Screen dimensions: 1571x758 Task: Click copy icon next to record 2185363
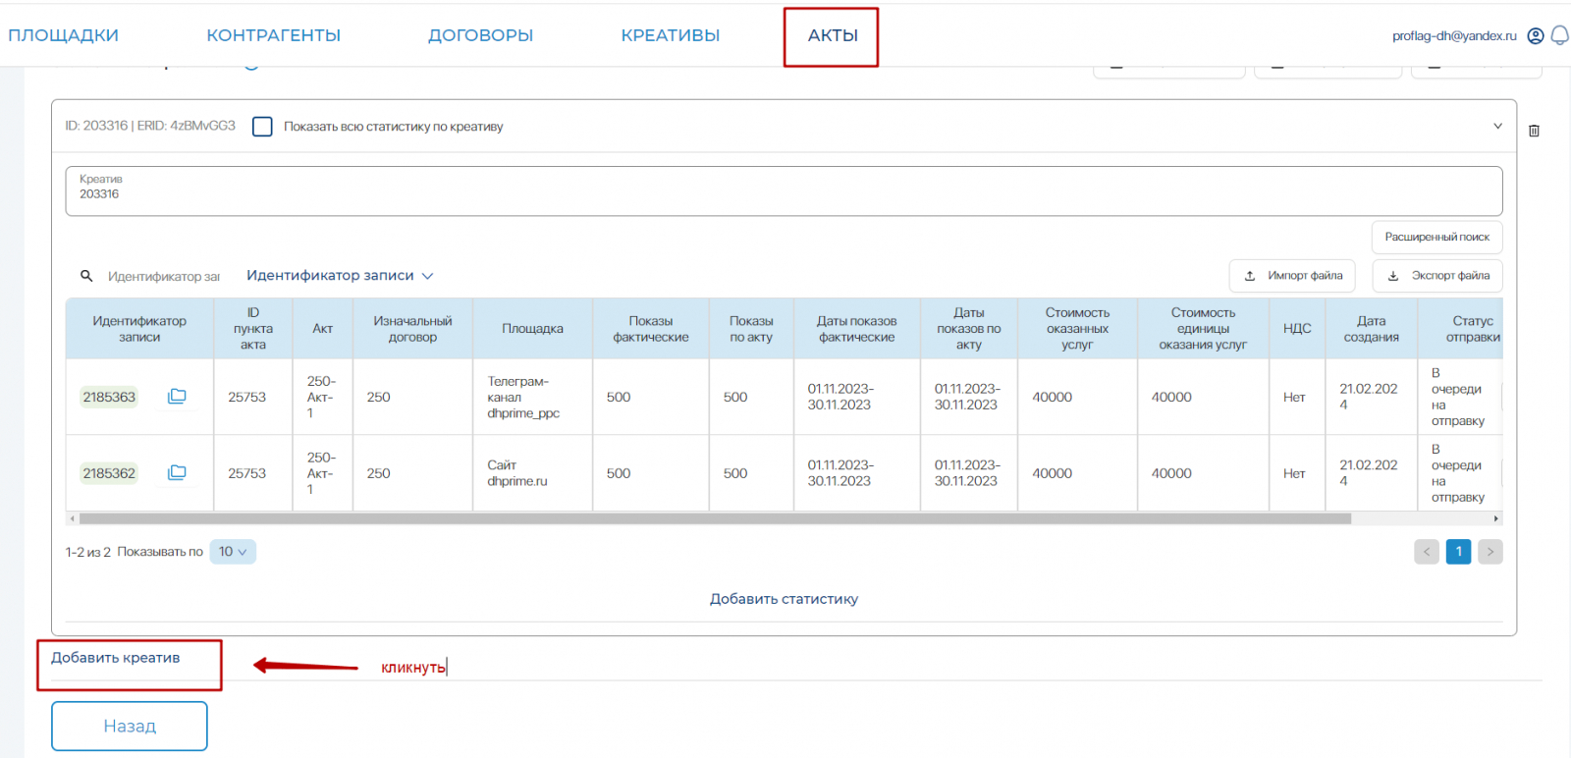pyautogui.click(x=177, y=397)
